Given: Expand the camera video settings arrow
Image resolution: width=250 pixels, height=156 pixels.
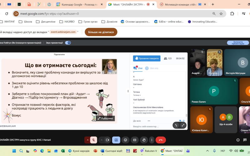Looking at the screenshot, I should tap(101, 140).
